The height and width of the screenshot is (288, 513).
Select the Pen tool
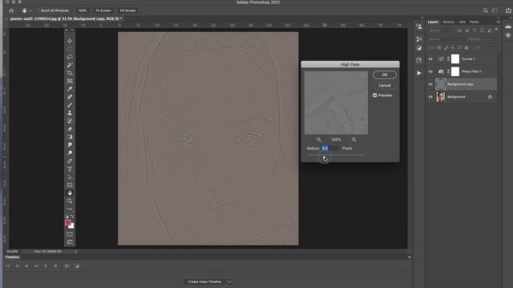coord(70,161)
